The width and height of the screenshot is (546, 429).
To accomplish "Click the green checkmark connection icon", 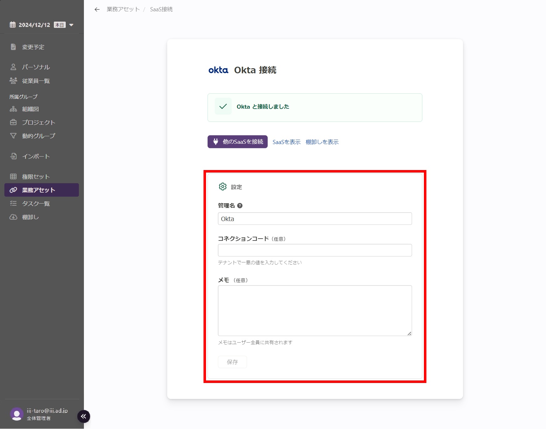I will coord(223,106).
